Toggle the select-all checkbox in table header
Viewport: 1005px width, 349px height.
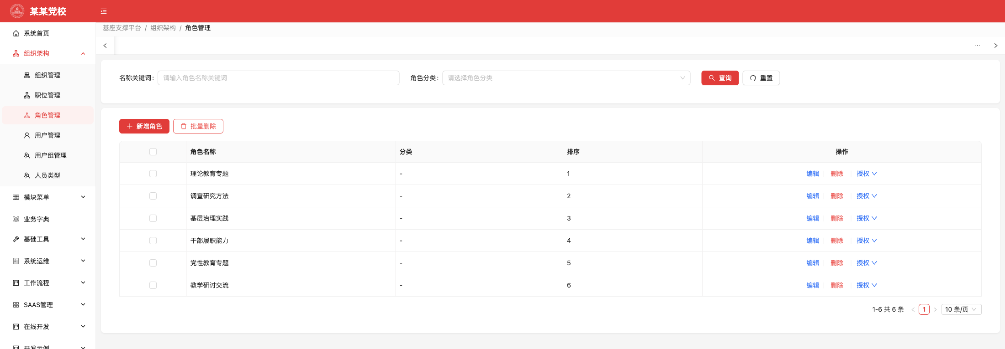[153, 152]
